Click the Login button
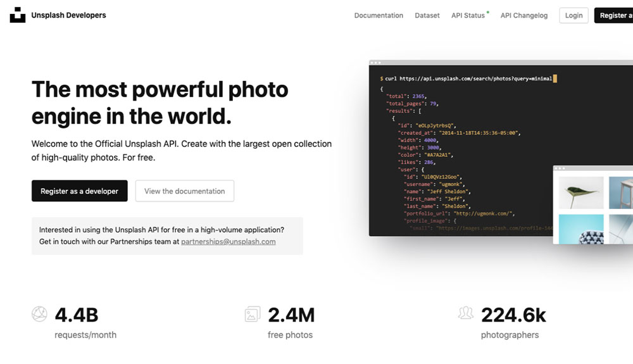Screen dimensions: 633x364 (573, 15)
